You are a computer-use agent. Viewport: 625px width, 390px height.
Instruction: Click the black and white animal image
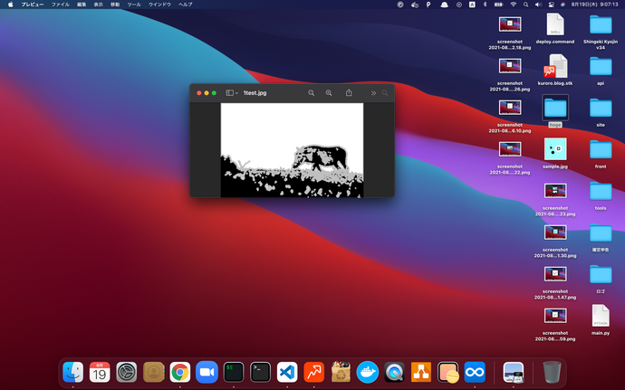[293, 150]
